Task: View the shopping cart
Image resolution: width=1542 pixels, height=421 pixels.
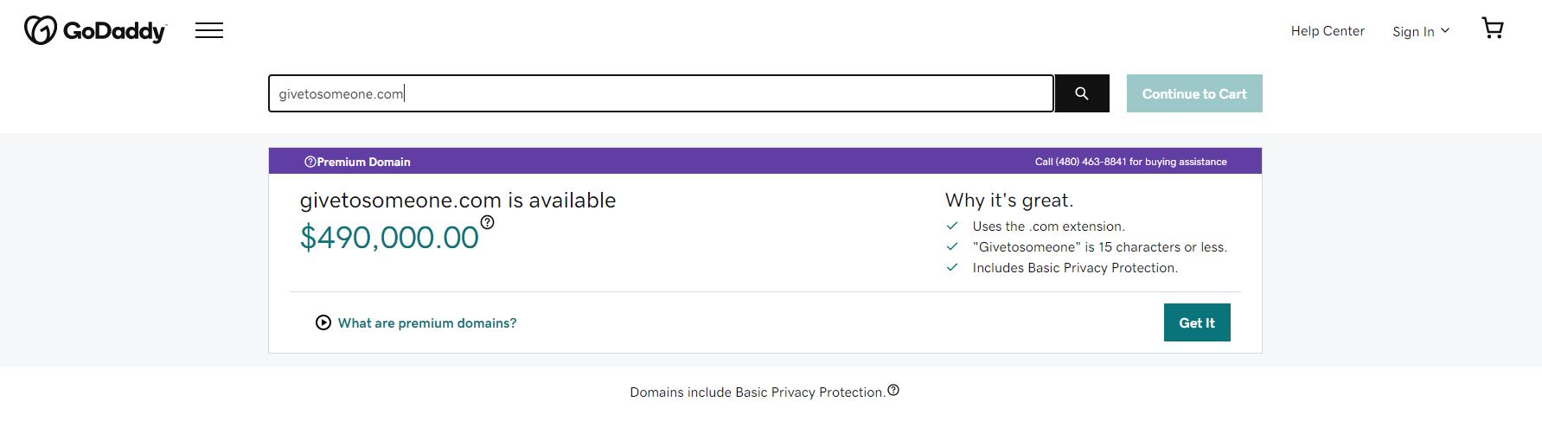Action: [1493, 29]
